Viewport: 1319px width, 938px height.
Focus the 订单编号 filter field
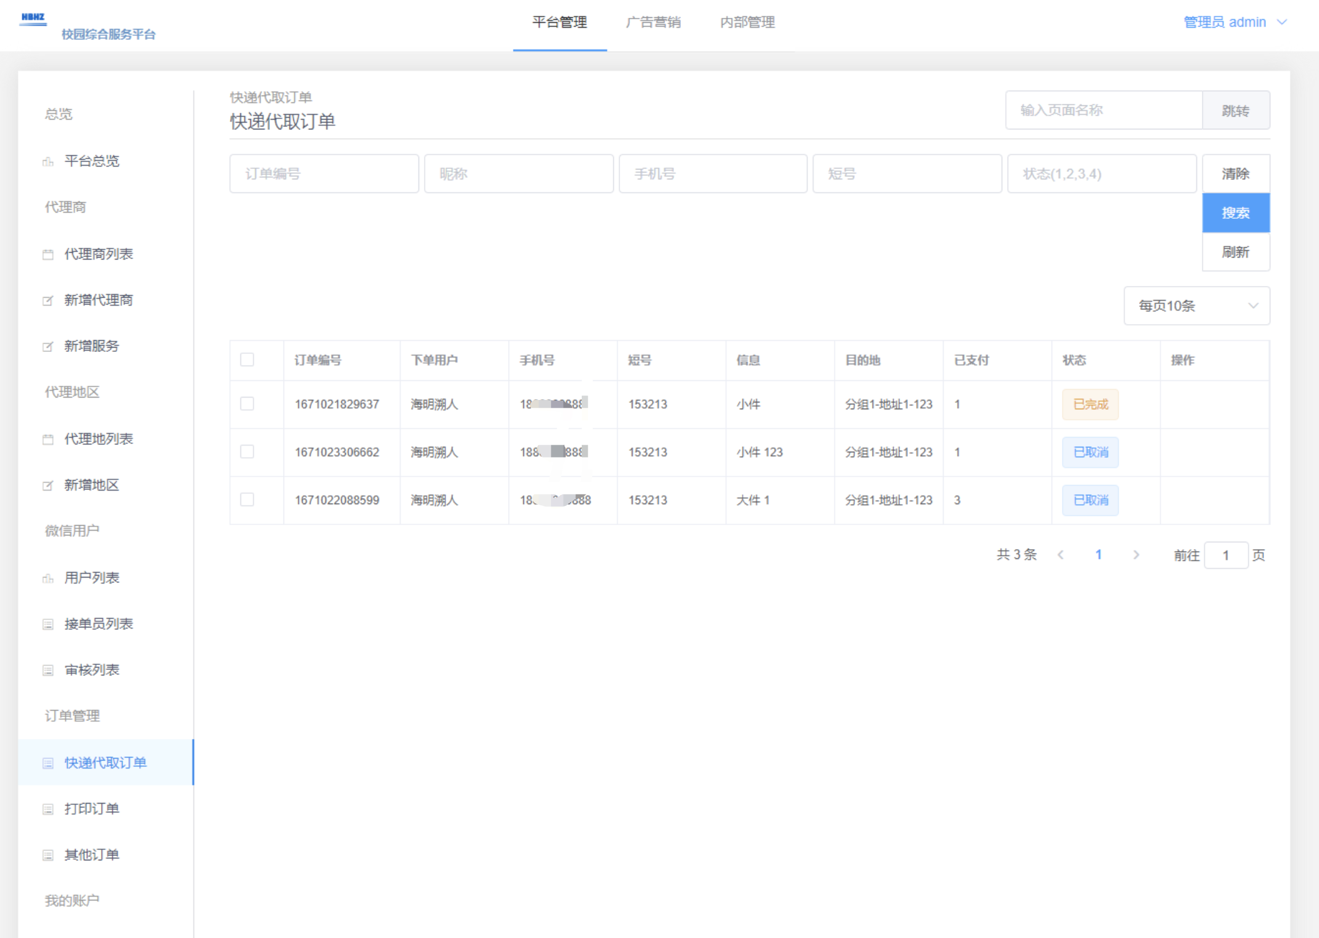click(324, 174)
